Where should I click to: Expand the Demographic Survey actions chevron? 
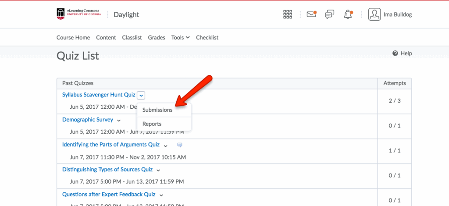click(119, 120)
